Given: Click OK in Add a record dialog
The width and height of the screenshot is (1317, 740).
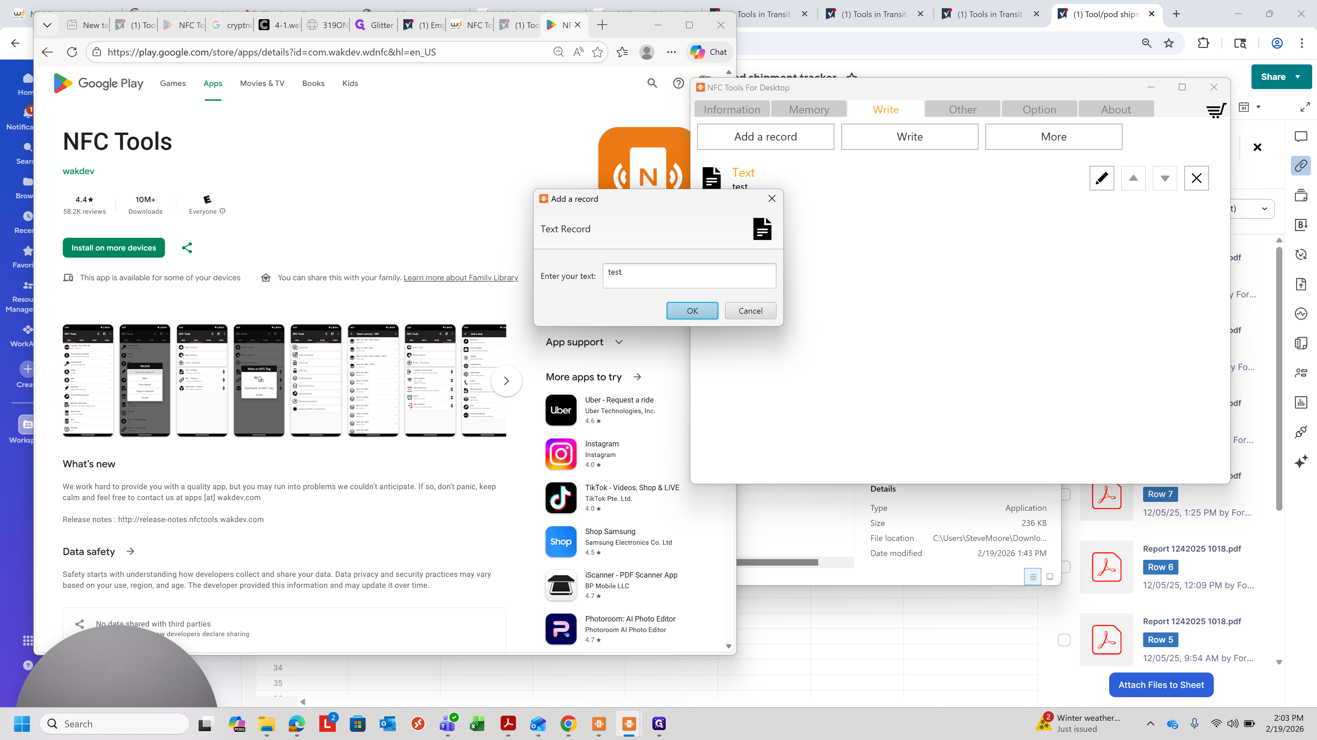Looking at the screenshot, I should pos(692,310).
